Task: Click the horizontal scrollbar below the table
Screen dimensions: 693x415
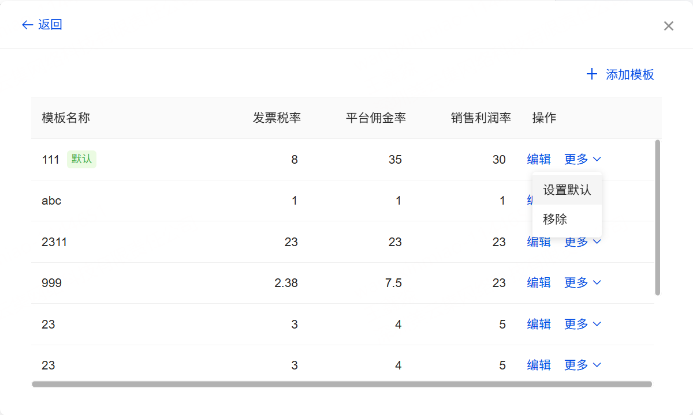Action: click(342, 384)
